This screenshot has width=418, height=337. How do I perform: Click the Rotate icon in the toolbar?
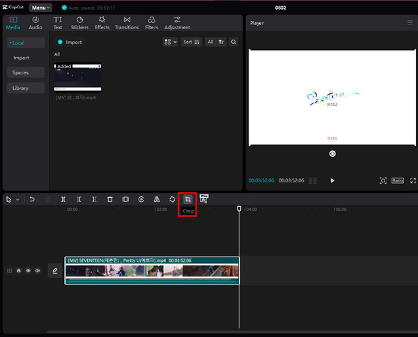(172, 199)
